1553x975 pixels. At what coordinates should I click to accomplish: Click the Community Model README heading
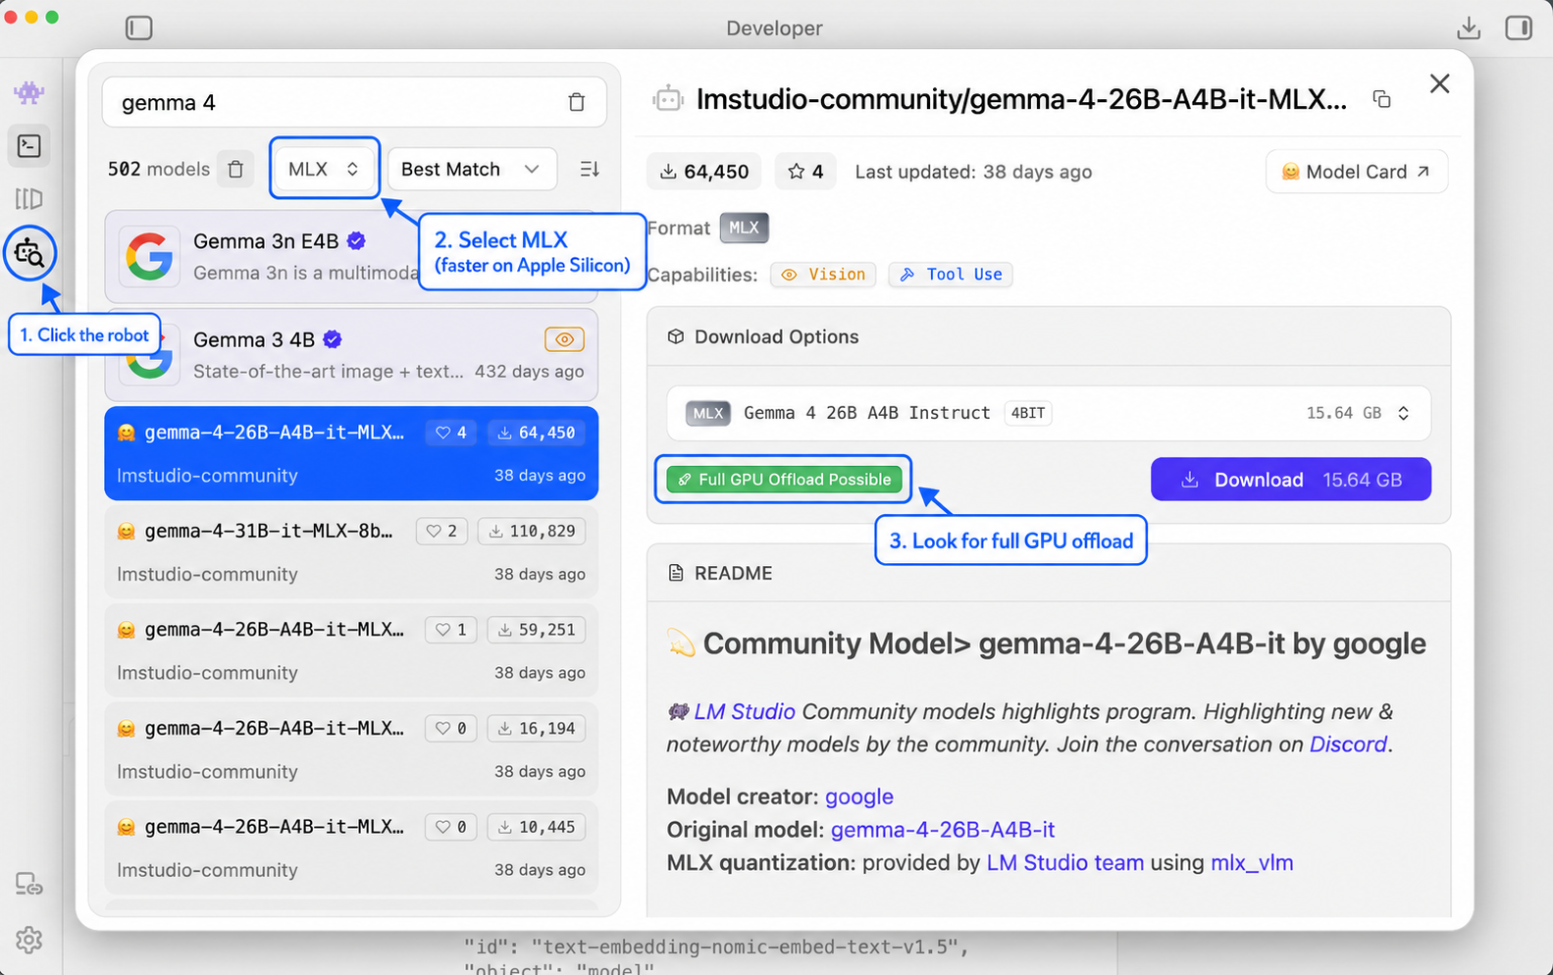coord(1047,644)
